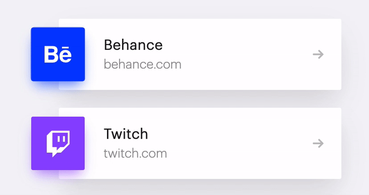Screen dimensions: 369x195
Task: Select the white Bē lettermark in blue tile
Action: [x=58, y=54]
